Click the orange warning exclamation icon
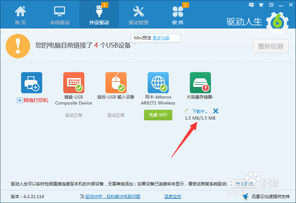This screenshot has height=203, width=296. (18, 46)
